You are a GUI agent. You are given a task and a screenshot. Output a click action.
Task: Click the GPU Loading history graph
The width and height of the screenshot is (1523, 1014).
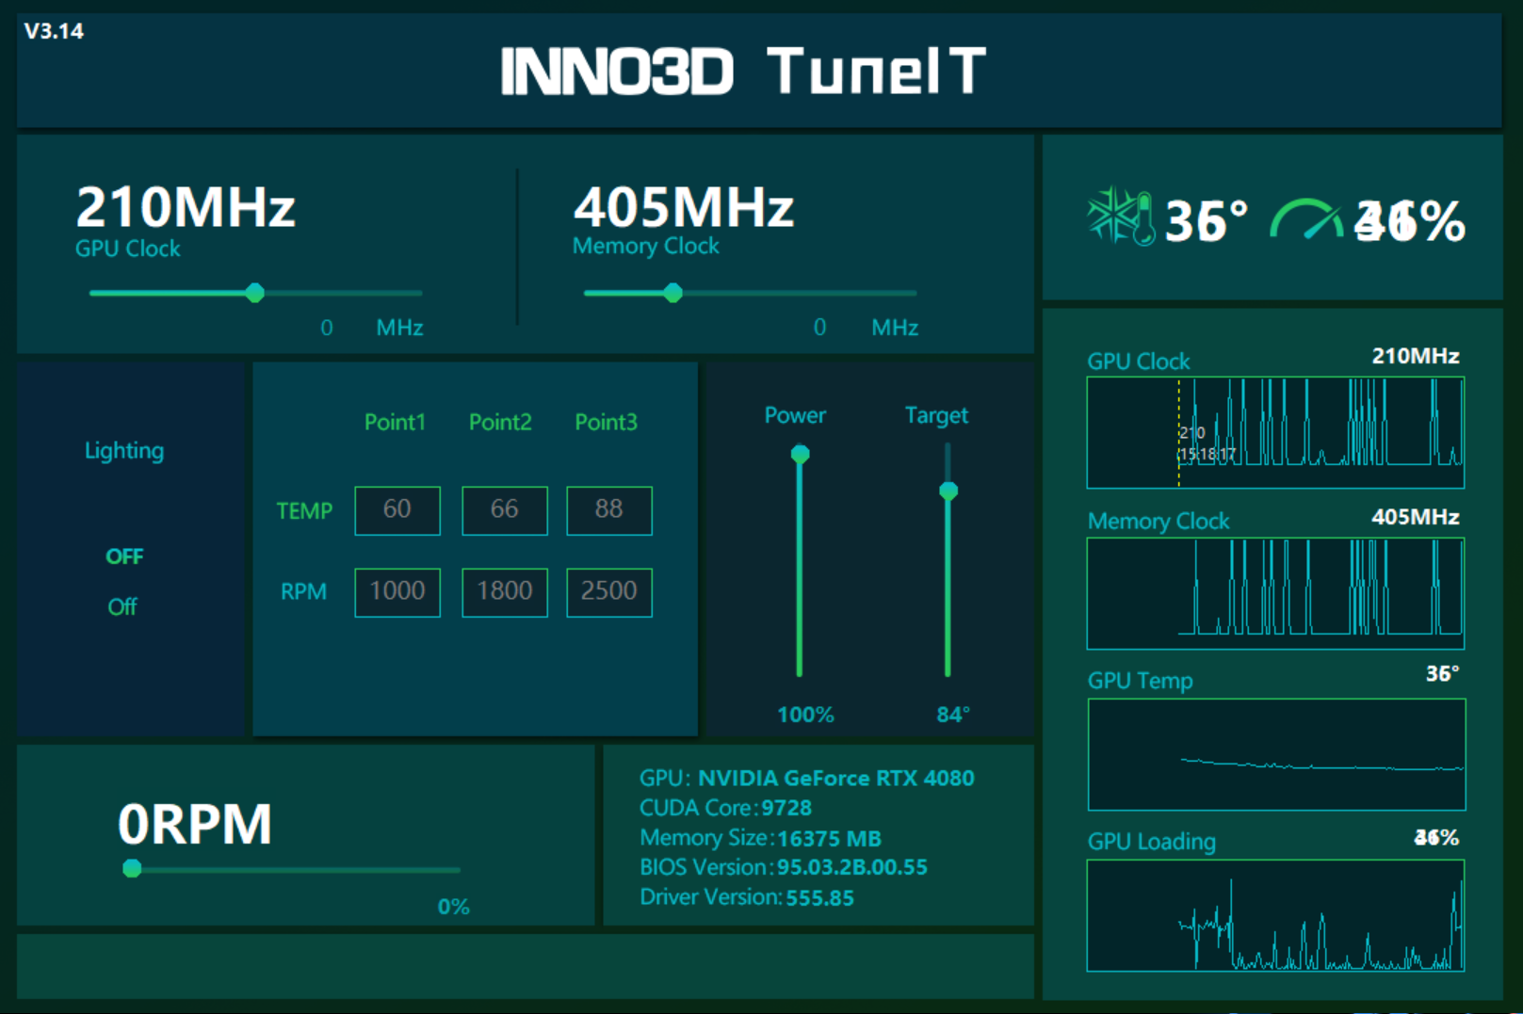click(1275, 915)
